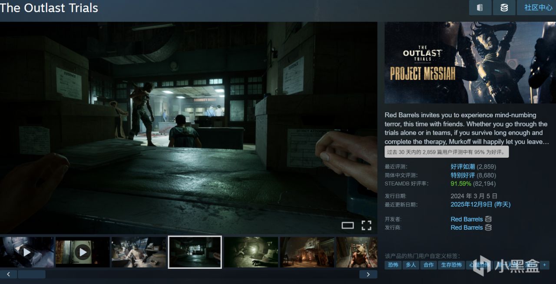Select the third screenshot thumbnail with the pale enemy
The height and width of the screenshot is (284, 556).
coord(139,252)
